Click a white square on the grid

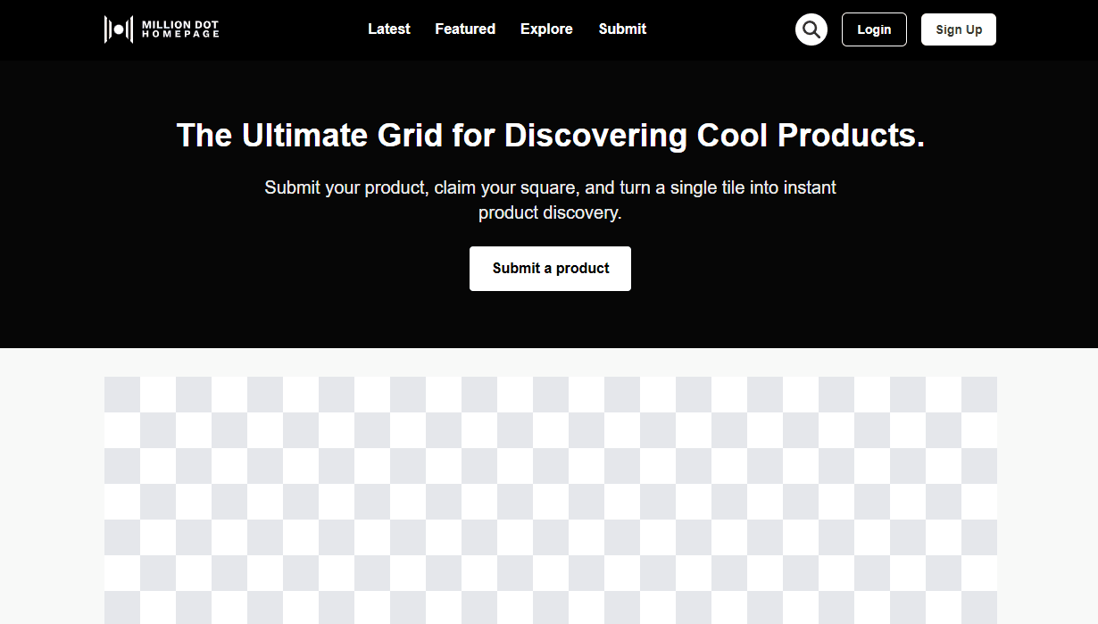[x=158, y=393]
